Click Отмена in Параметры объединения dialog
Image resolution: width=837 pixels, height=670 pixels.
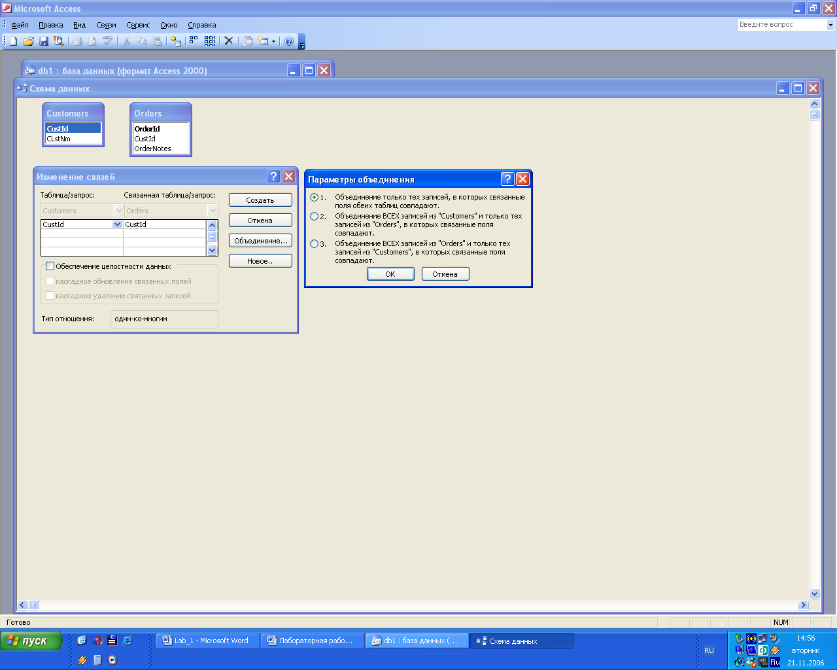(445, 274)
